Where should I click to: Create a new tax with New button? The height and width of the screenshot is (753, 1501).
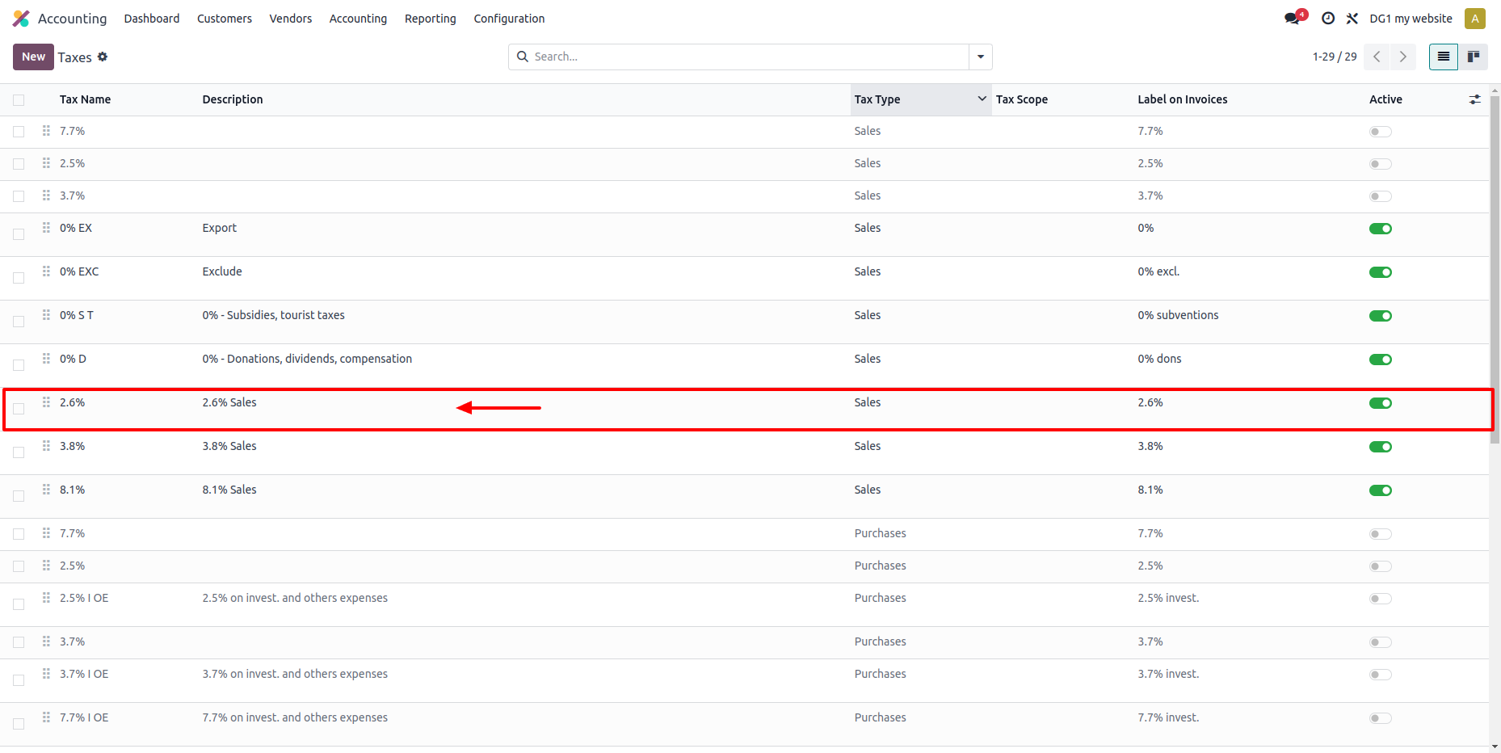coord(33,57)
